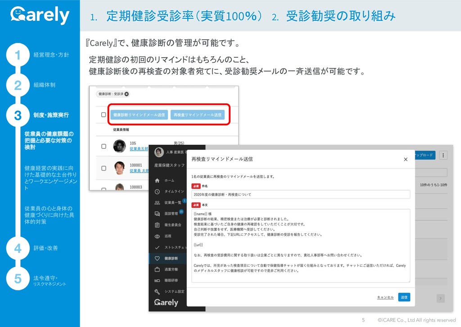This screenshot has width=461, height=327.
Task: Open the three-dot more options menu
Action: coord(443,155)
